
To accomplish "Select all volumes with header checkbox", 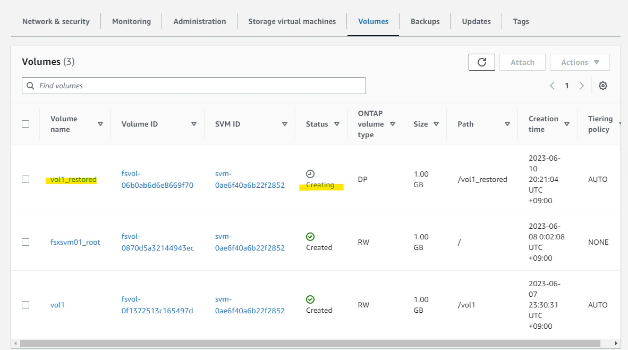I will [26, 124].
